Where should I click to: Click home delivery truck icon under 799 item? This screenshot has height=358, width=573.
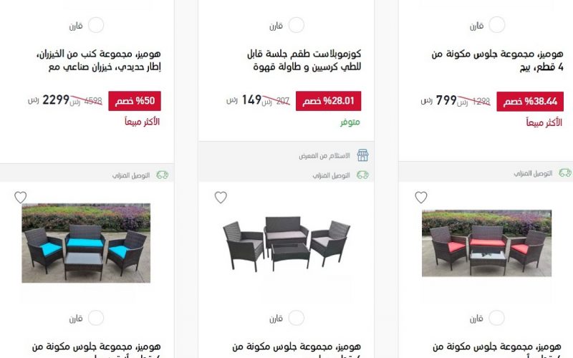[565, 173]
